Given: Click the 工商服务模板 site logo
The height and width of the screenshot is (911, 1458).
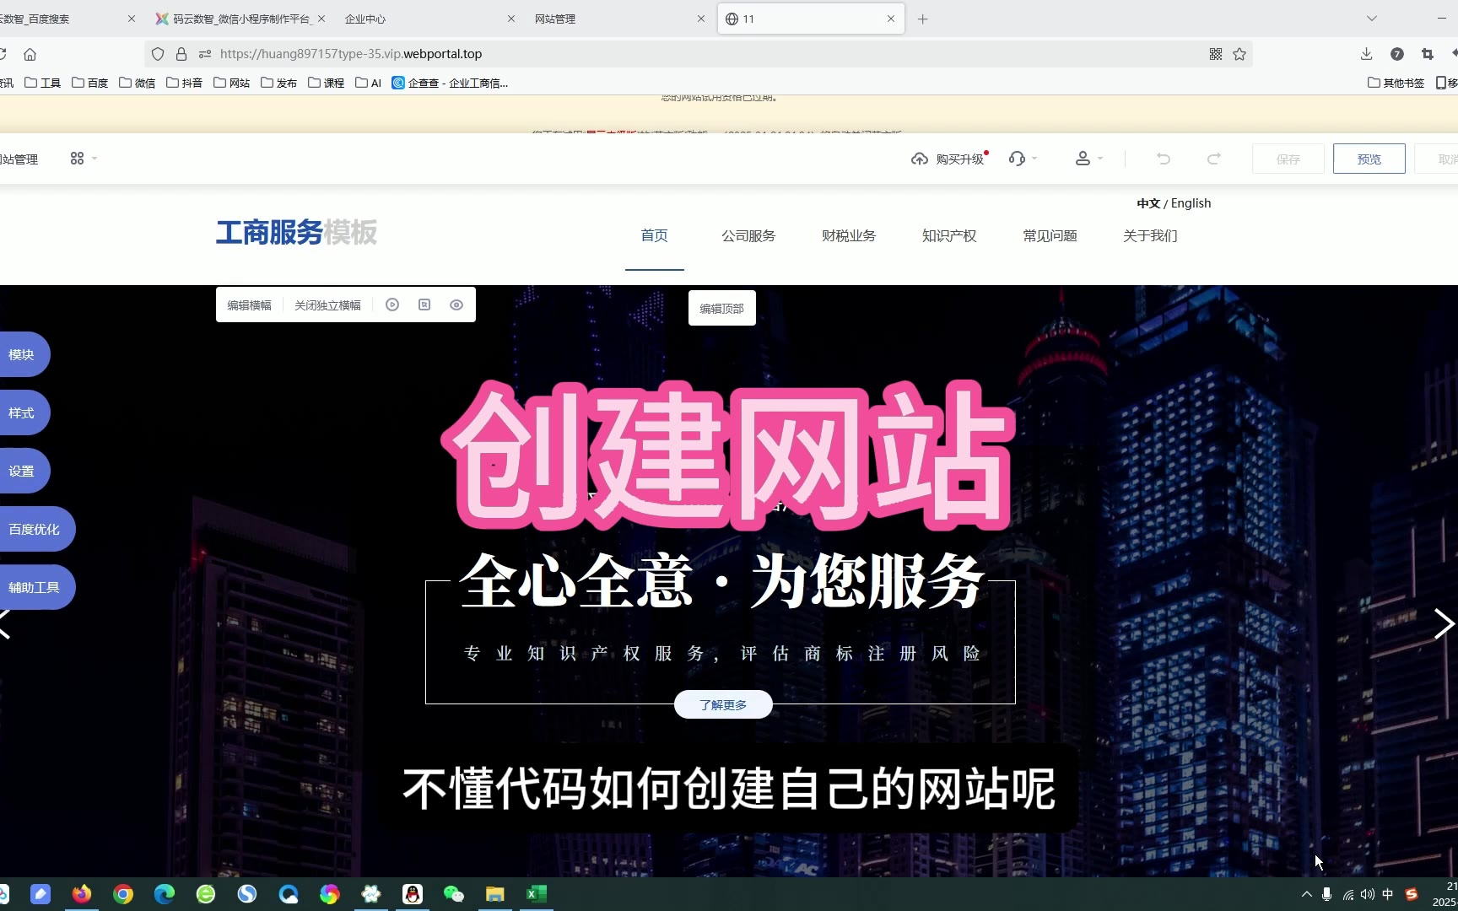Looking at the screenshot, I should click(296, 232).
